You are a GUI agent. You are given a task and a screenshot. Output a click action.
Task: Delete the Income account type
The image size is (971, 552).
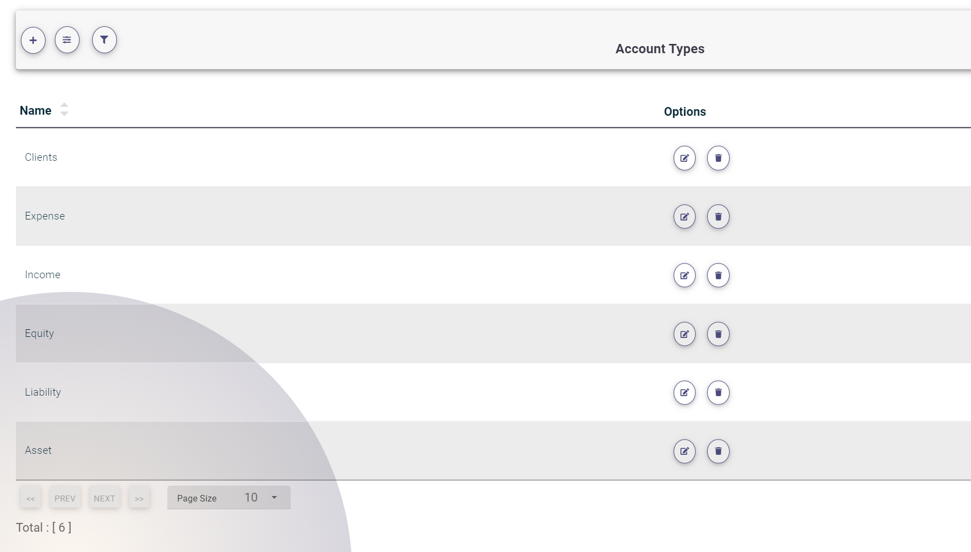pos(718,275)
